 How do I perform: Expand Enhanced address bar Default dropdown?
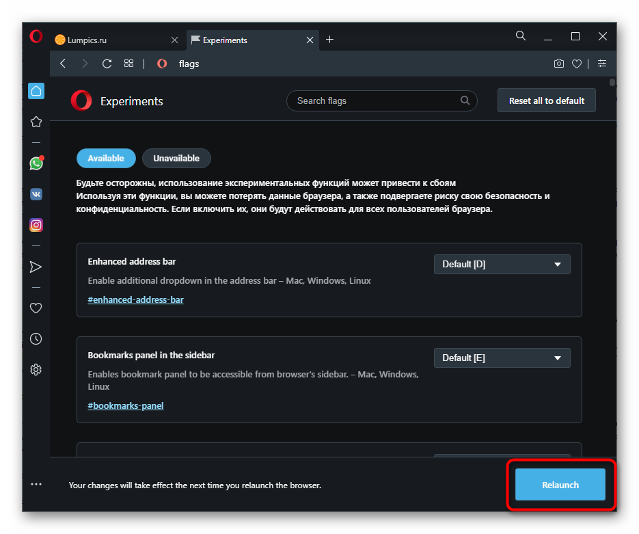click(x=502, y=264)
